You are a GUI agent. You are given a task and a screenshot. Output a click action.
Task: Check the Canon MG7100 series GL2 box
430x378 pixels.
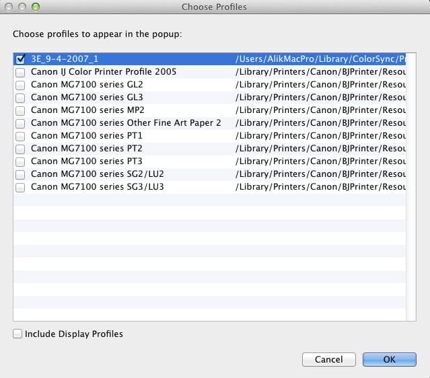click(20, 85)
